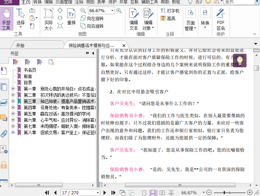Screen dimensions: 260x196
Task: Open the Digital Signatures side panel
Action: click(x=4, y=149)
